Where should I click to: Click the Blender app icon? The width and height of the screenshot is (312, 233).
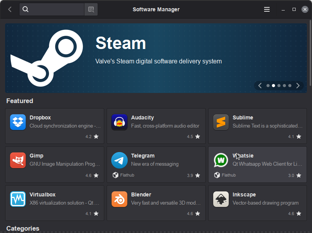tap(119, 199)
